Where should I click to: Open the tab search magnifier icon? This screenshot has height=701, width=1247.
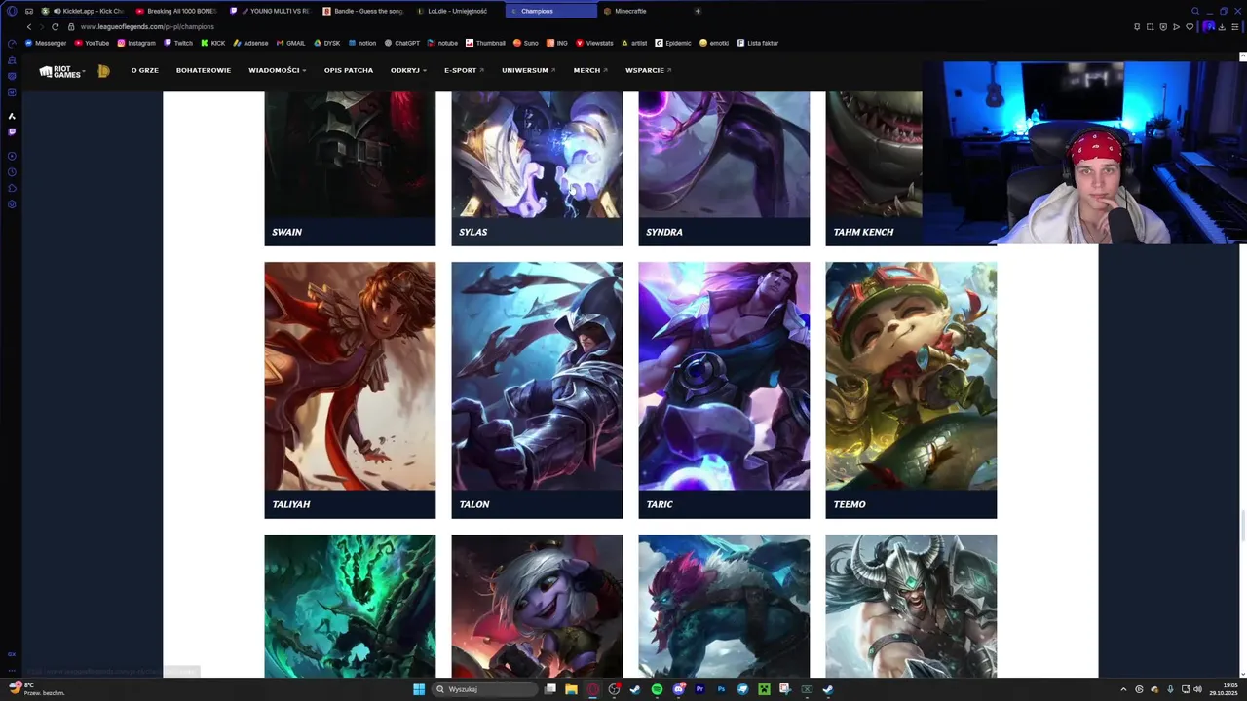(x=1195, y=11)
